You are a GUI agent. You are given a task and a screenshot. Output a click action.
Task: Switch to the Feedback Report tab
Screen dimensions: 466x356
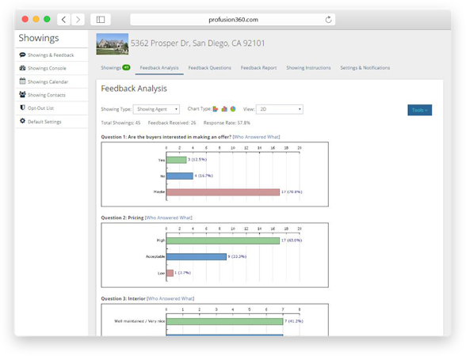coord(258,68)
